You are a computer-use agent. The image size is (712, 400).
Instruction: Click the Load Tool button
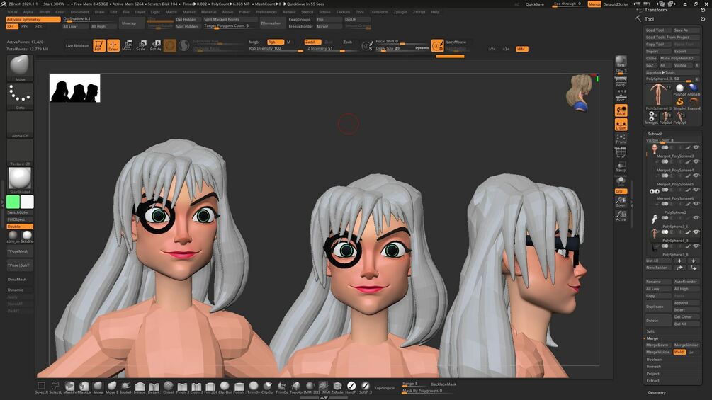coord(658,30)
